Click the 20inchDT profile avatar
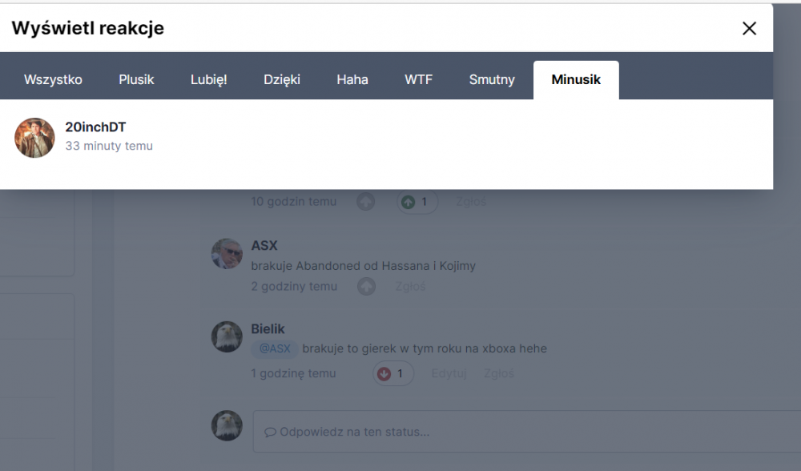The image size is (801, 471). point(34,138)
